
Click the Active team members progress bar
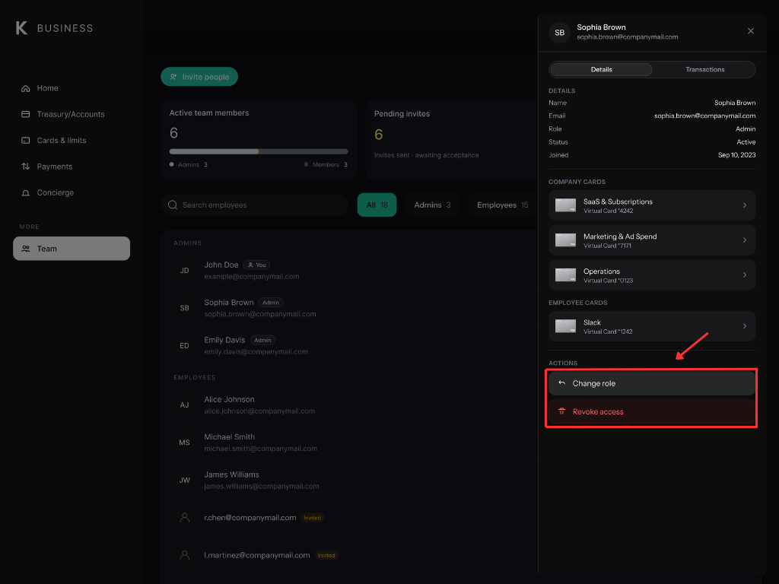click(259, 151)
